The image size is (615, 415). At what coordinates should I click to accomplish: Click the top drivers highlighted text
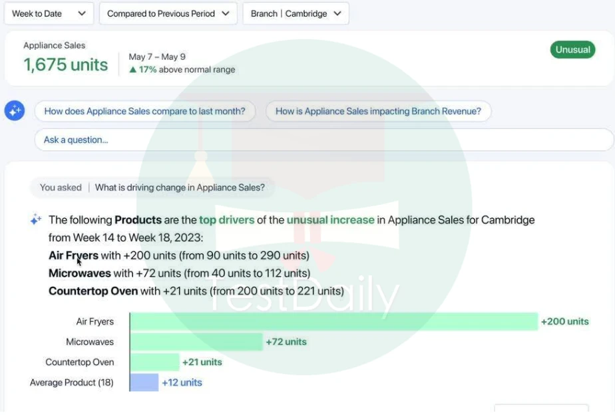(227, 220)
